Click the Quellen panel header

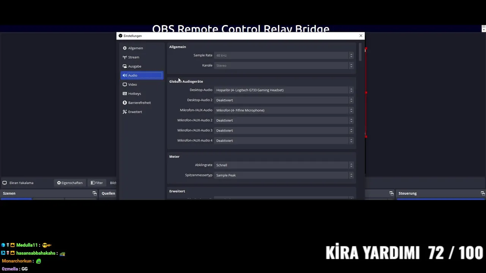108,193
